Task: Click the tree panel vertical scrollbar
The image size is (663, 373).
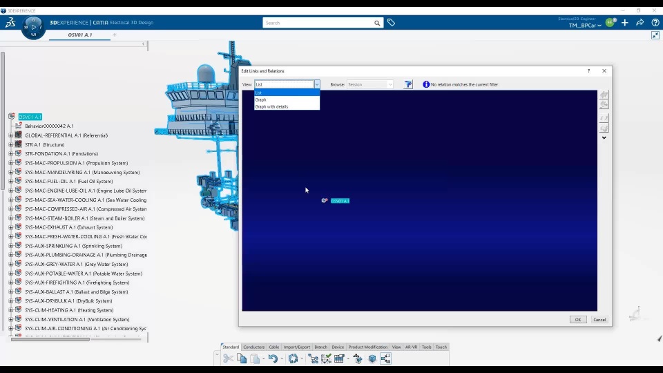Action: point(3,120)
